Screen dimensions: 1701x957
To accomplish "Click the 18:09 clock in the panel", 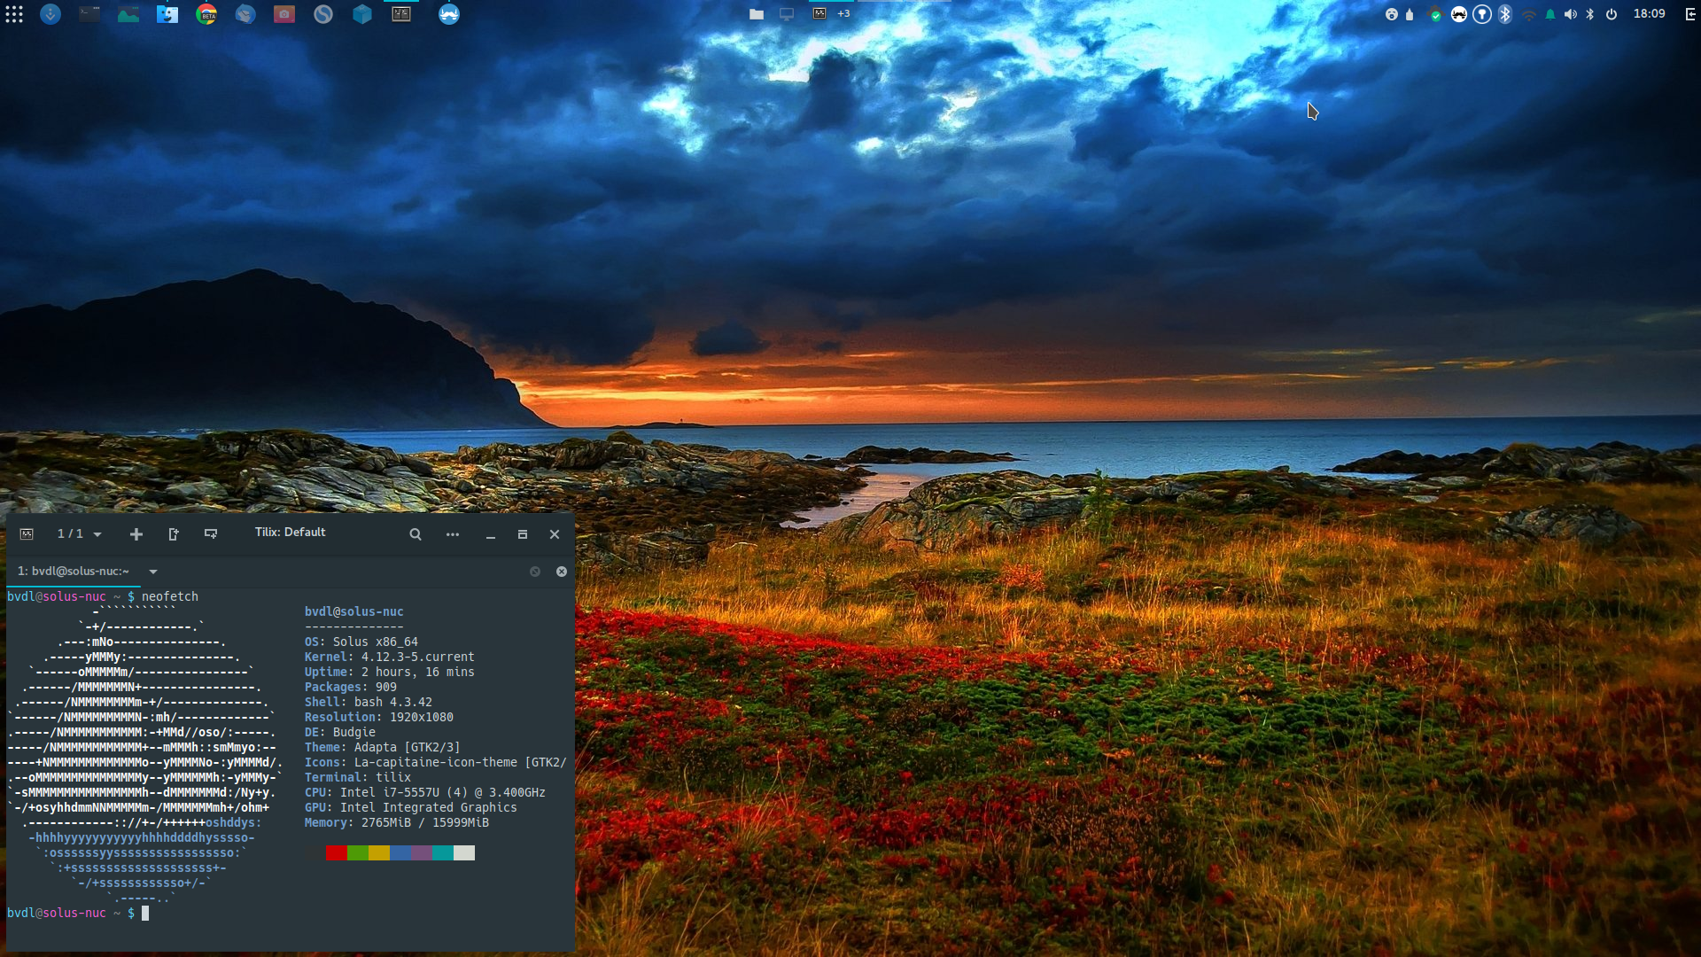I will tap(1650, 13).
